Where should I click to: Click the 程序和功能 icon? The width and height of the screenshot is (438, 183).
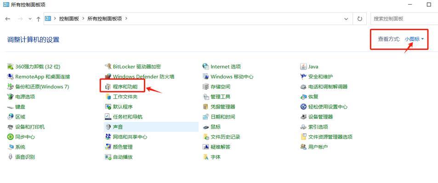tap(108, 87)
